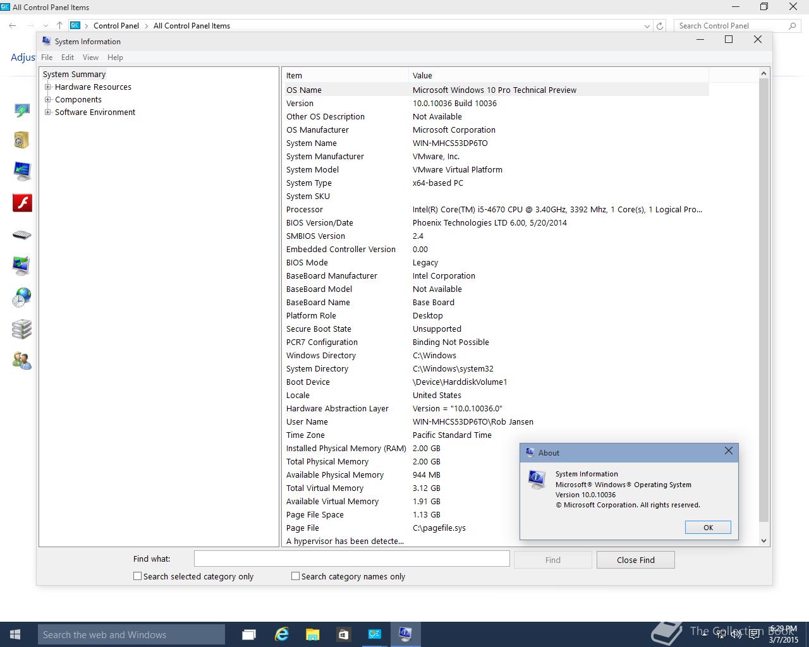Click scrollbar down arrow in details pane
809x647 pixels.
pos(763,540)
